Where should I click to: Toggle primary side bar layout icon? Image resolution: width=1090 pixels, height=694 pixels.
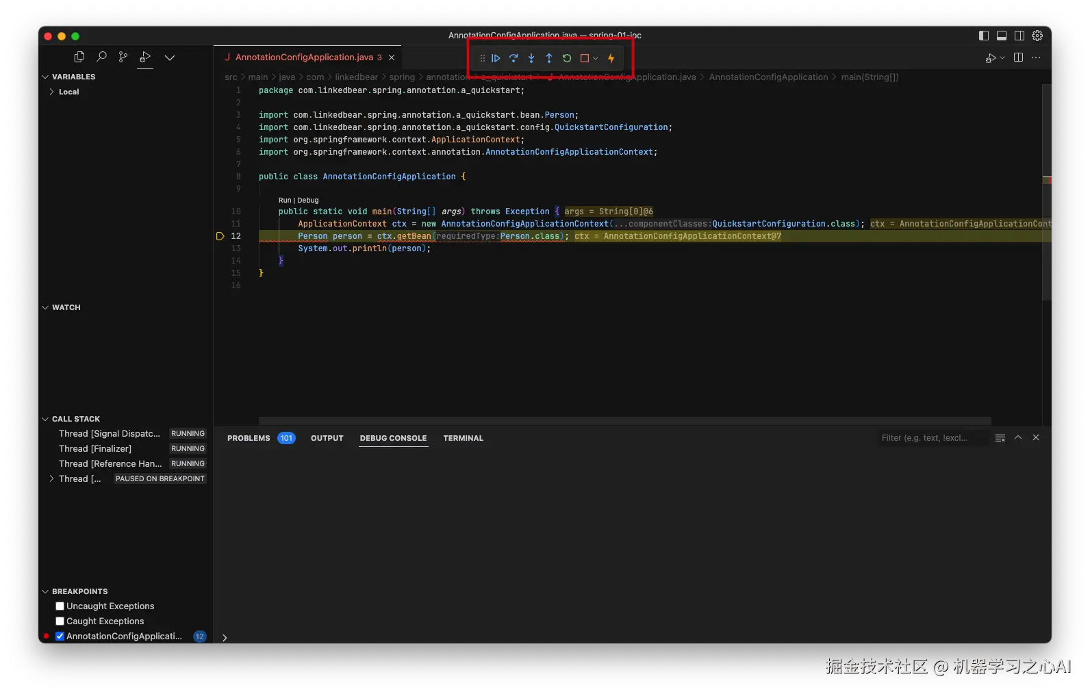(984, 36)
